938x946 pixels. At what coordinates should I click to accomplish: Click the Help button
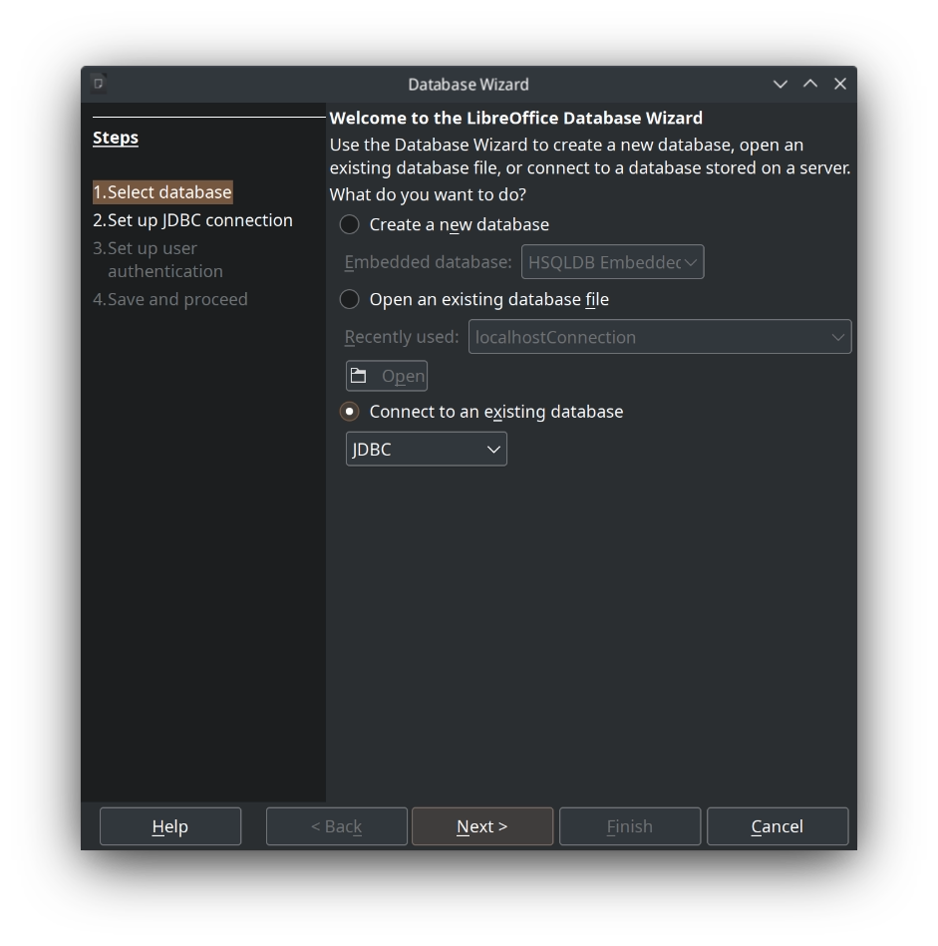click(170, 826)
